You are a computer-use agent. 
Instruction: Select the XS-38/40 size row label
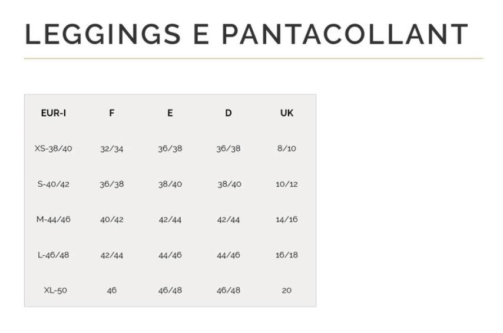pos(53,149)
